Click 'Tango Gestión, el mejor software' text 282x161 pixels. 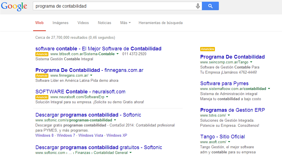click(227, 147)
